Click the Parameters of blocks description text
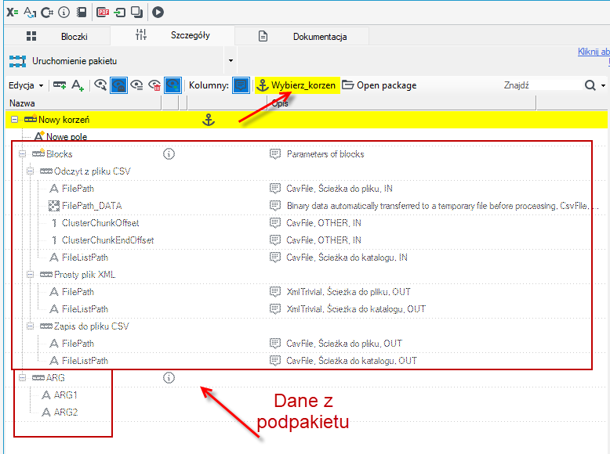Image resolution: width=610 pixels, height=454 pixels. (325, 154)
